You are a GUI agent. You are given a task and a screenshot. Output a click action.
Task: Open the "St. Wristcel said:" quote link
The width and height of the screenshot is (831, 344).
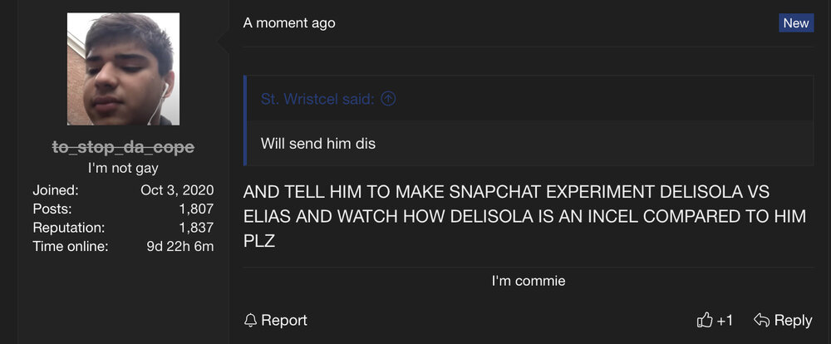tap(317, 99)
